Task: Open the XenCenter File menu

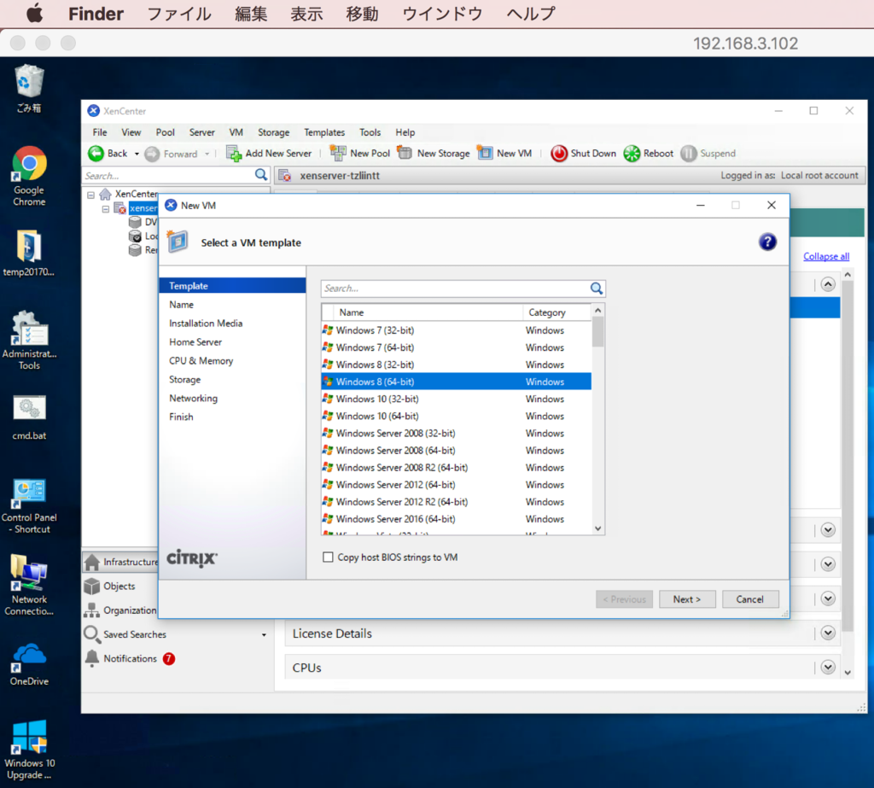Action: [x=100, y=132]
